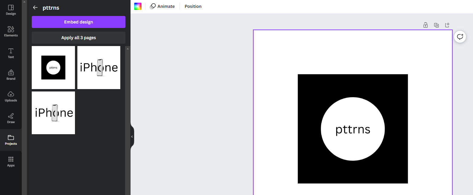473x195 pixels.
Task: Open the Draw sidebar tab
Action: [11, 118]
